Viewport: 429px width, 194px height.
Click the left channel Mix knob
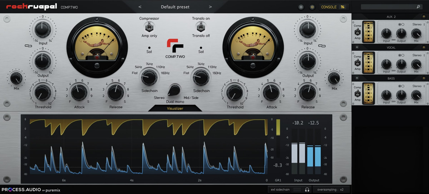coord(16,77)
